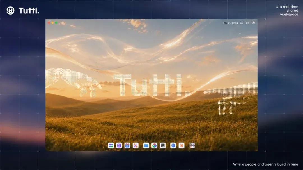Open the purple checklist app in the dock

(119, 146)
